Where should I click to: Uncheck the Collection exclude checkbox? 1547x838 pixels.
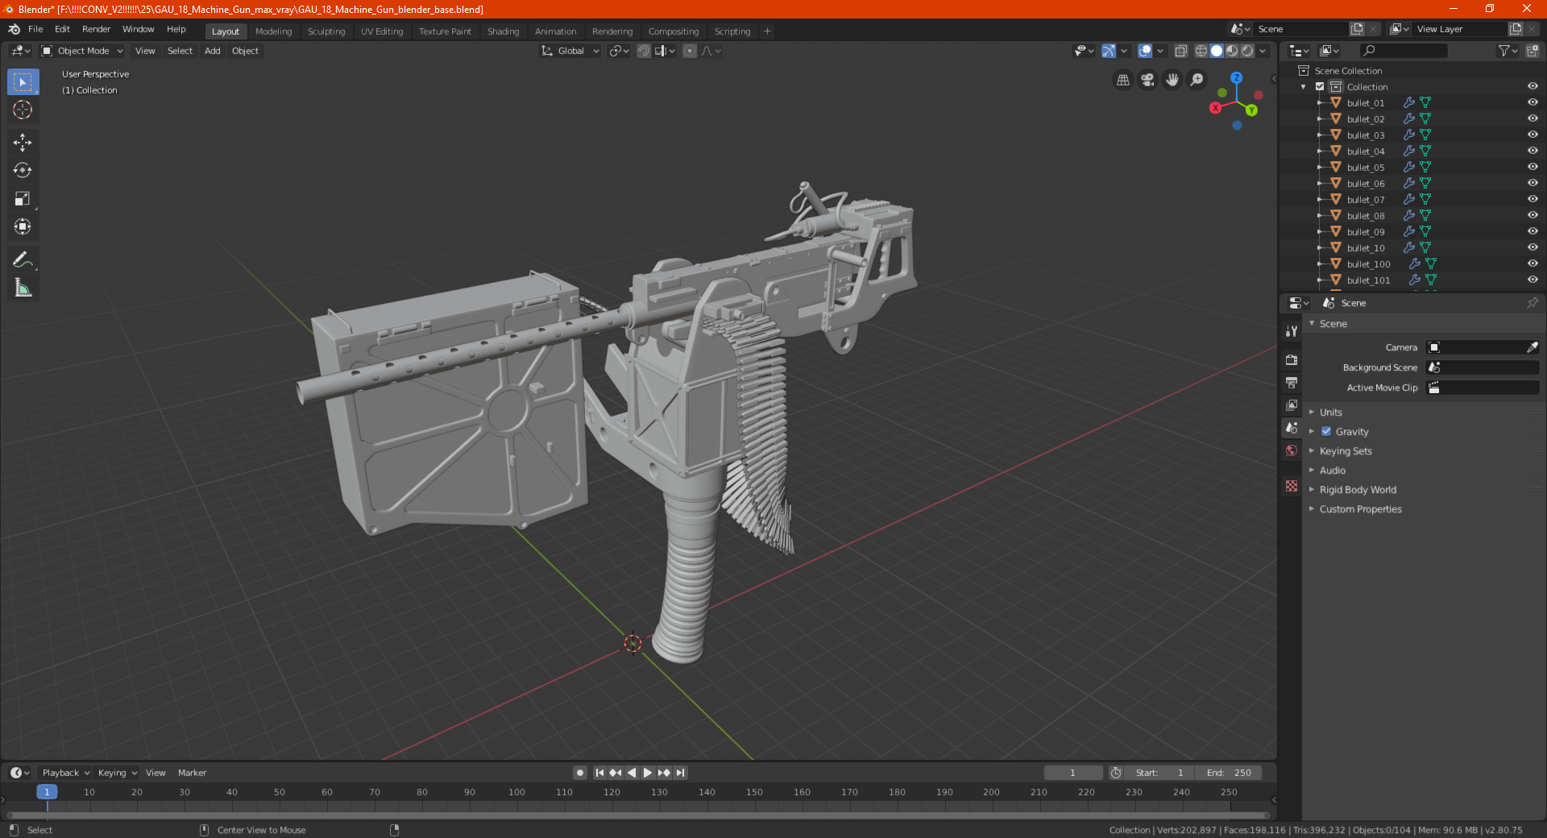[x=1320, y=86]
